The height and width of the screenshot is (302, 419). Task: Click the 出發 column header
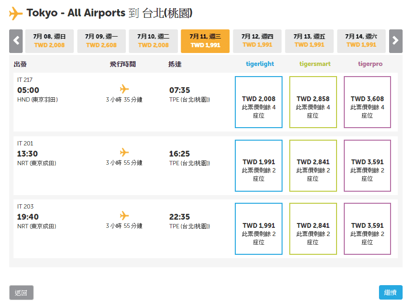point(20,64)
